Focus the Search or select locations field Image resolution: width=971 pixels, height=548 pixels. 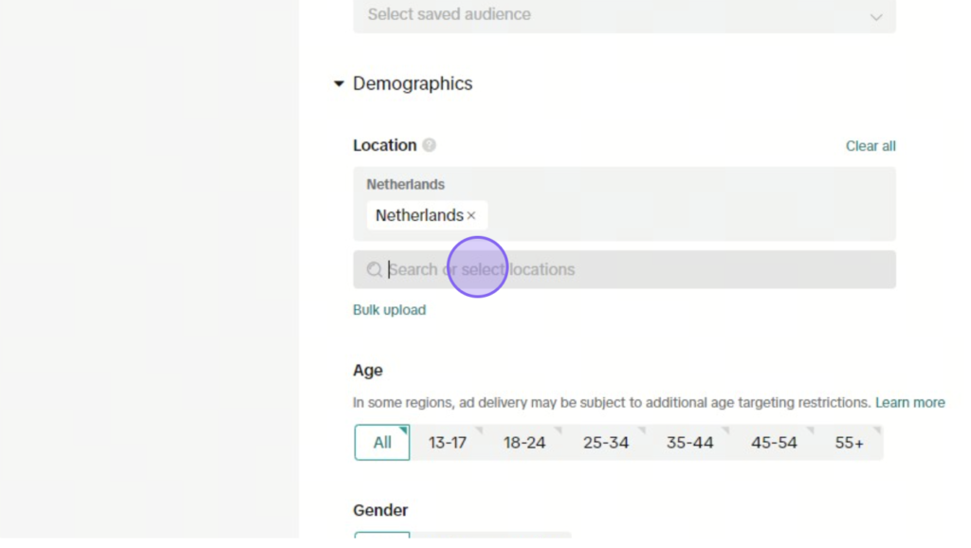click(624, 269)
